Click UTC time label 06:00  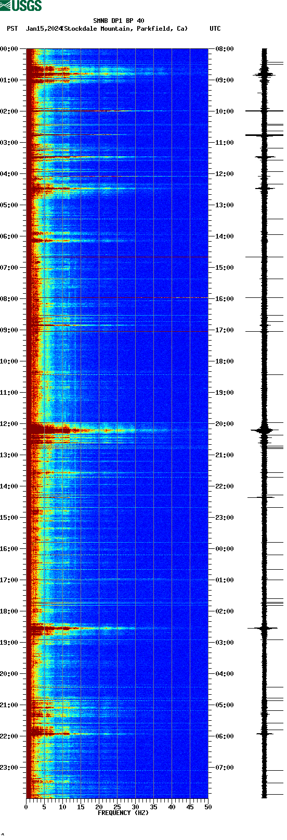click(x=225, y=736)
